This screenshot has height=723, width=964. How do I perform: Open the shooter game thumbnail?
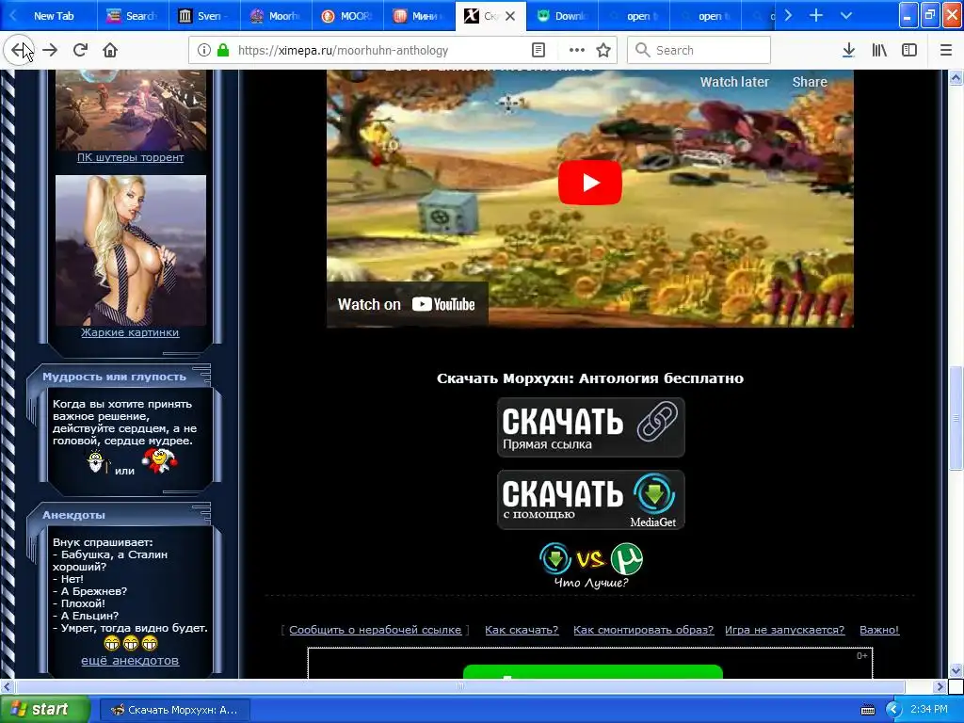tap(131, 109)
